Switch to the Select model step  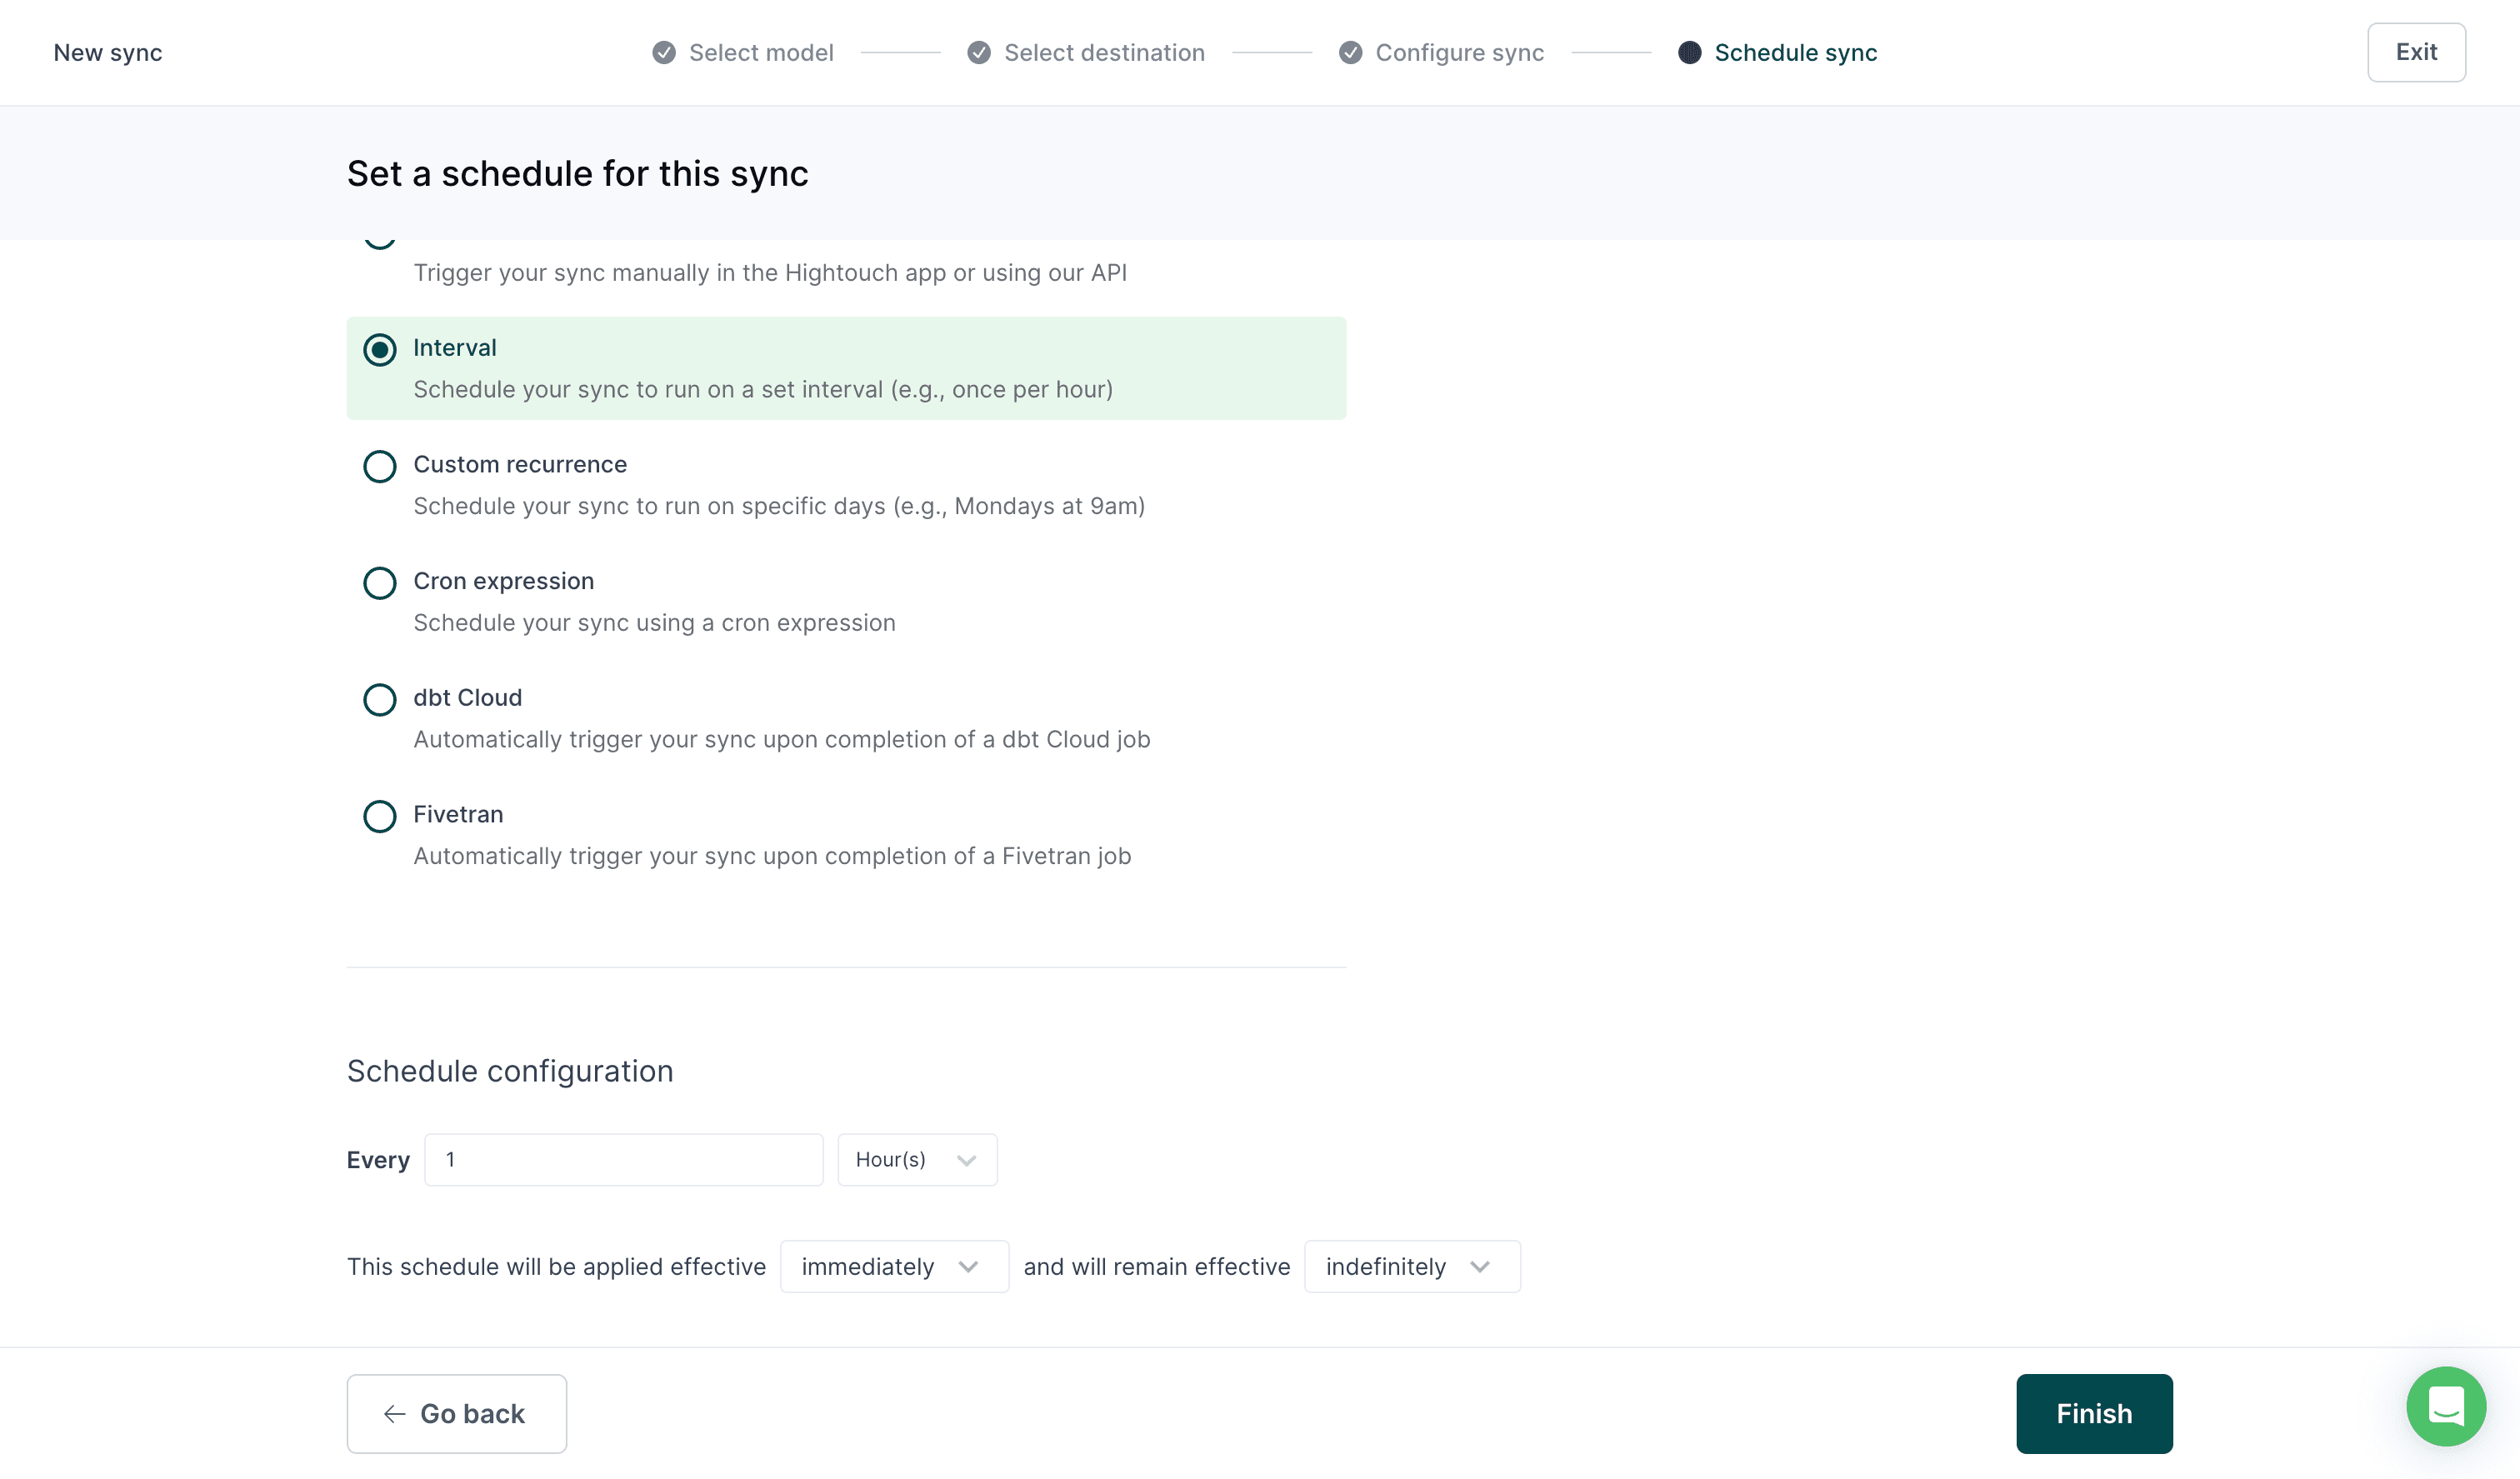point(762,52)
